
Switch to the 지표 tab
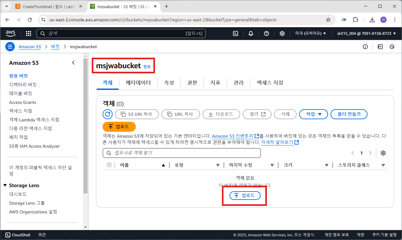point(215,83)
